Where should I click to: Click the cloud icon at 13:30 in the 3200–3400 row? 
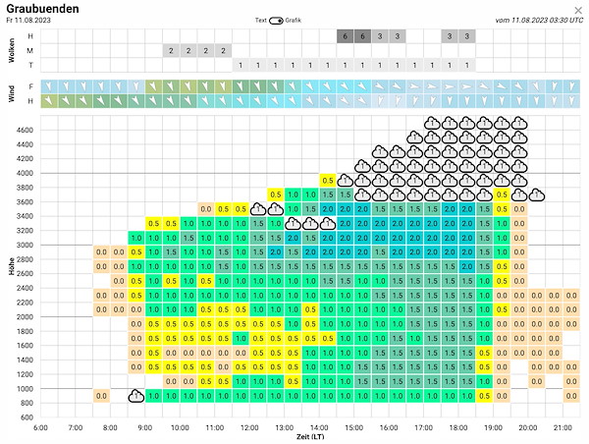pos(310,223)
